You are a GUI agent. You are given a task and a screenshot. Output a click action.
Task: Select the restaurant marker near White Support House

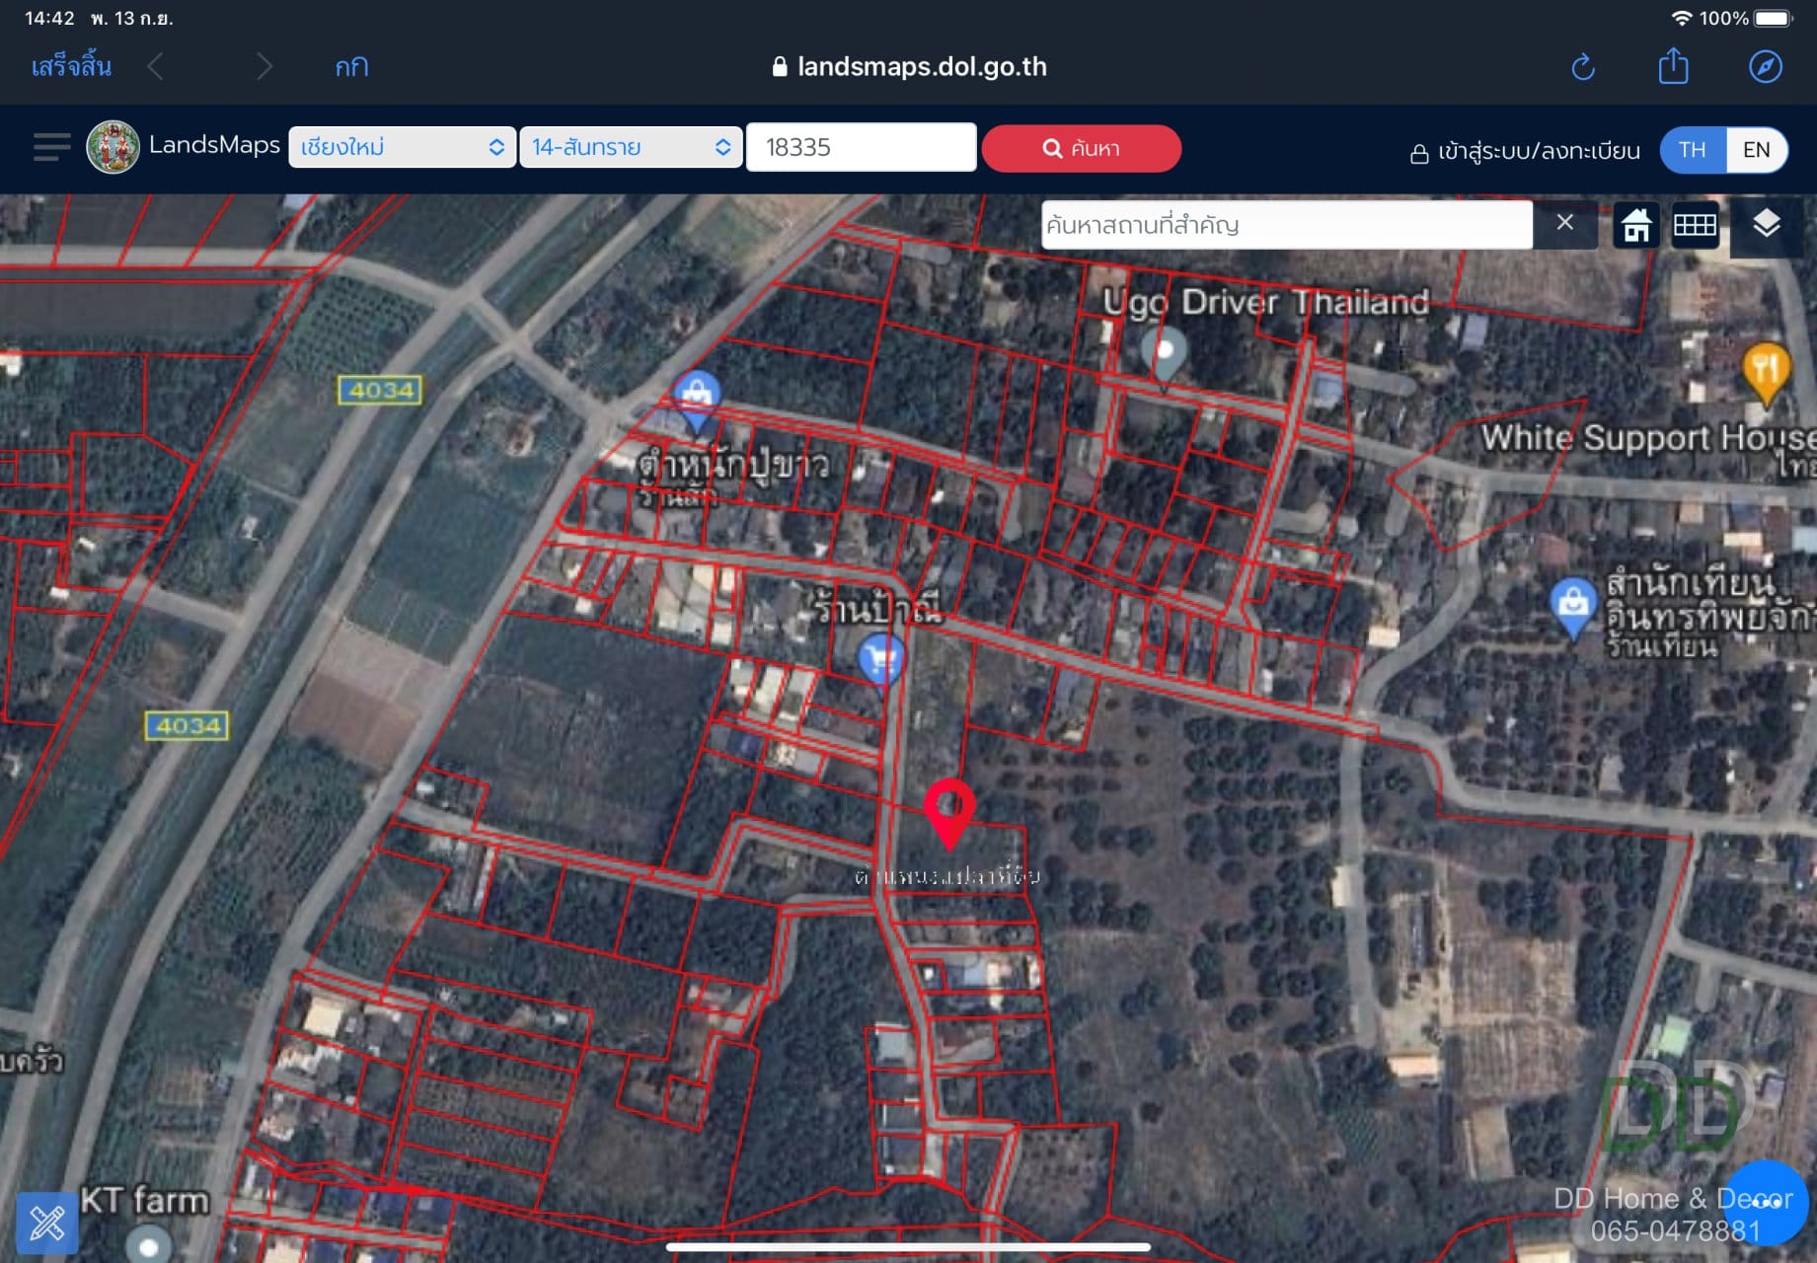coord(1766,374)
